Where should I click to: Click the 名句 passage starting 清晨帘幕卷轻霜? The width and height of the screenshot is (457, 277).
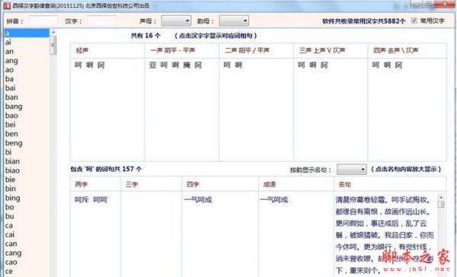385,235
